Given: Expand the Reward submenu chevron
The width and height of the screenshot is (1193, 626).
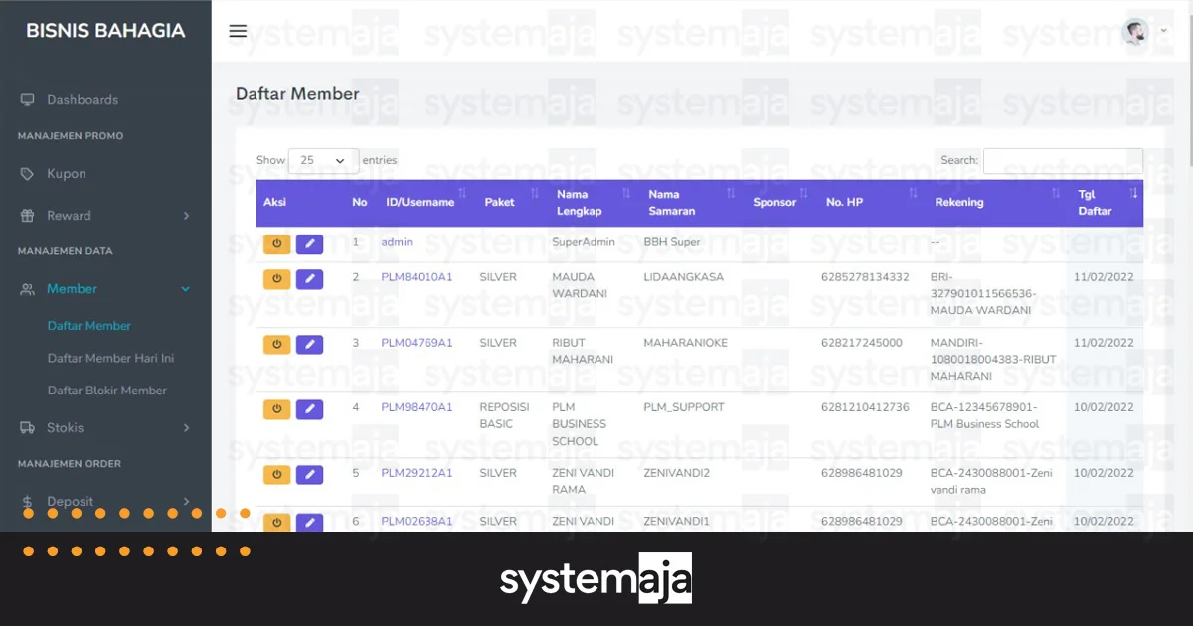Looking at the screenshot, I should tap(186, 216).
